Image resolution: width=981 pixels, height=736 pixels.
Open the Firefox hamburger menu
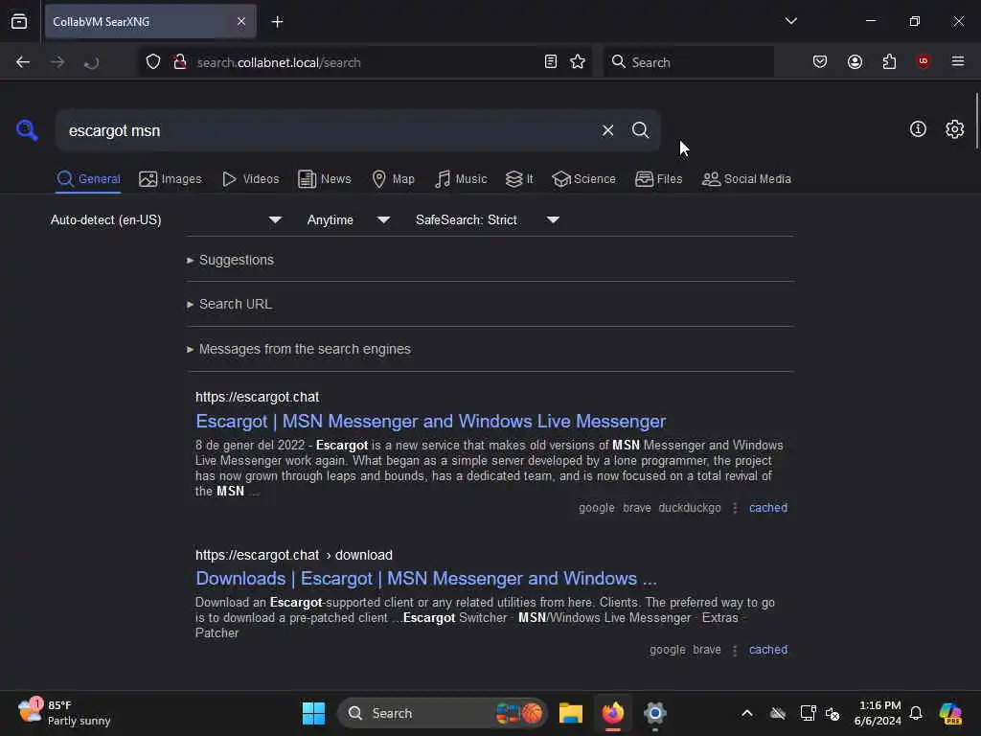(957, 60)
